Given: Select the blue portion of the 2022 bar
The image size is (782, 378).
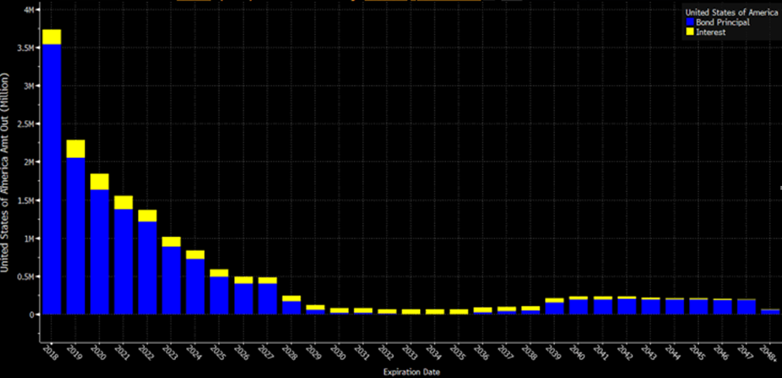Looking at the screenshot, I should click(x=147, y=267).
